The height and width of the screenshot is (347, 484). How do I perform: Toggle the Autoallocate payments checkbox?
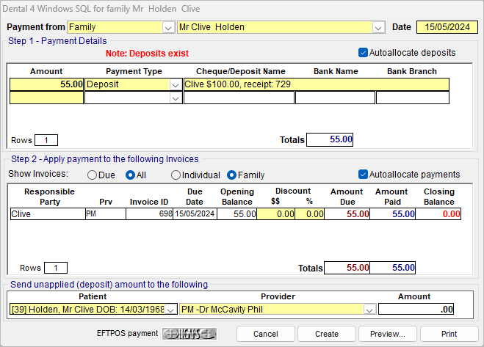[363, 175]
